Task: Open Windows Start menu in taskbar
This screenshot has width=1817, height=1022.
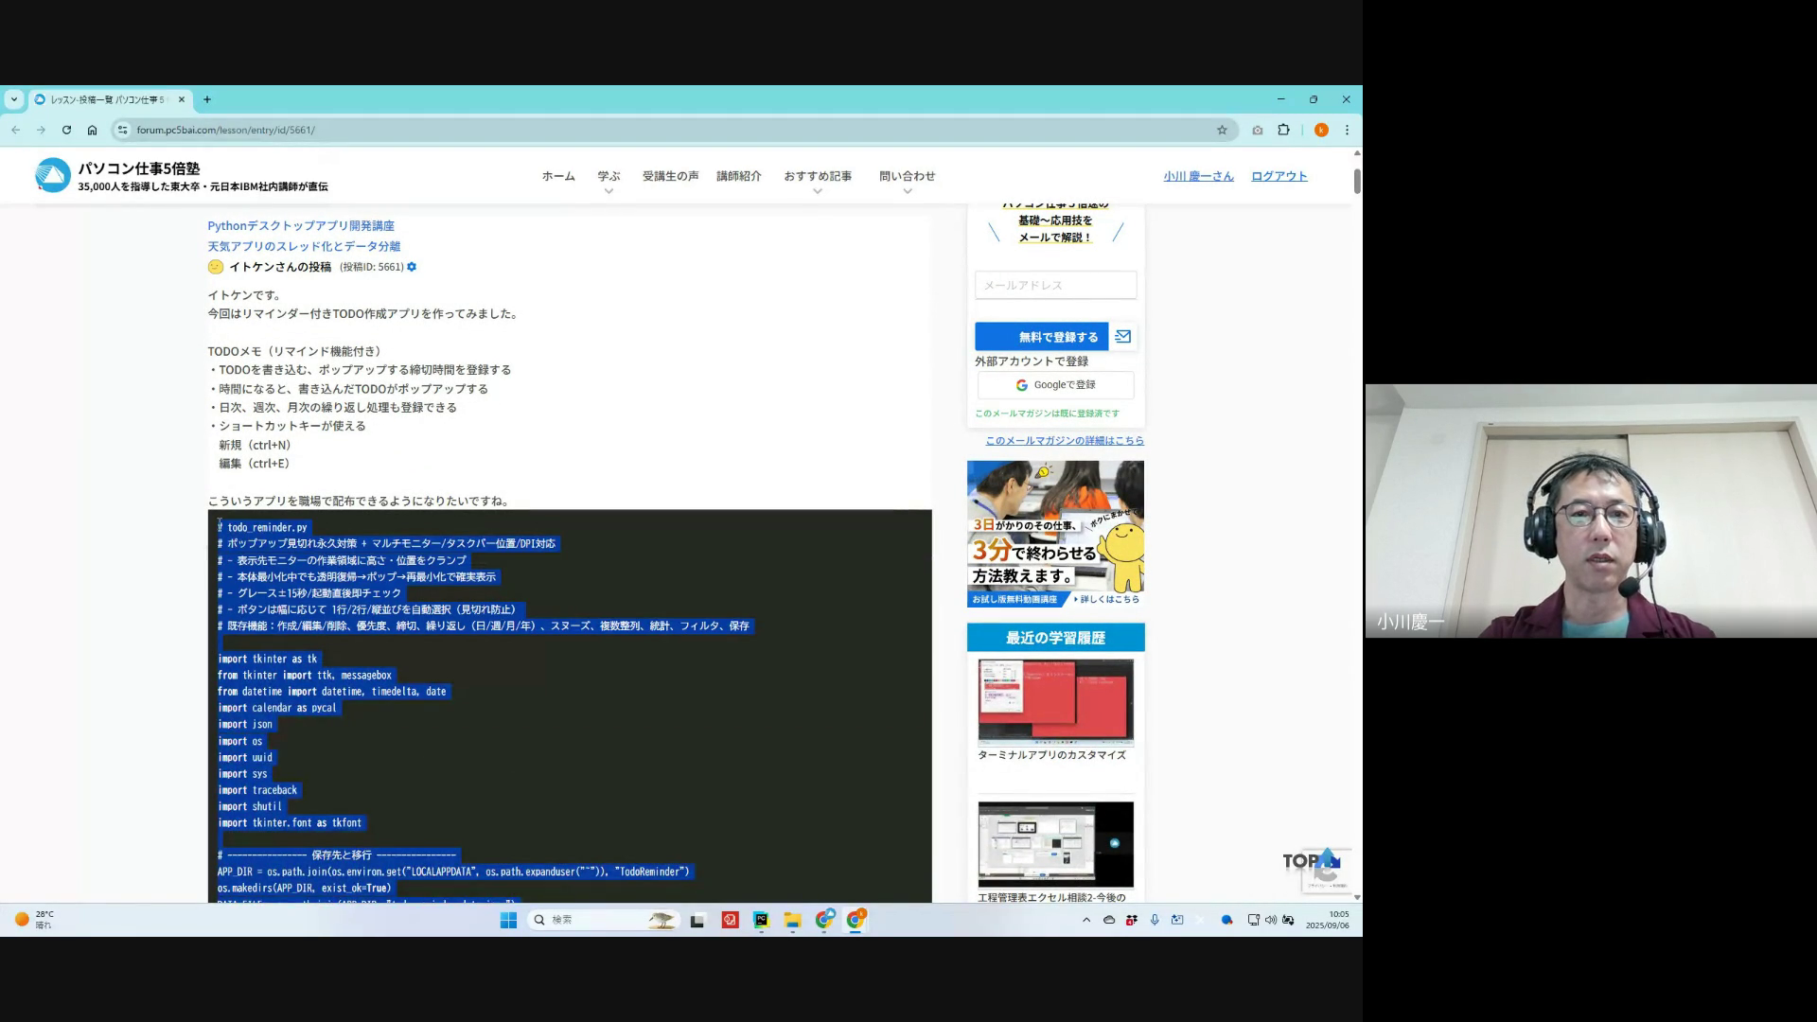Action: coord(508,920)
